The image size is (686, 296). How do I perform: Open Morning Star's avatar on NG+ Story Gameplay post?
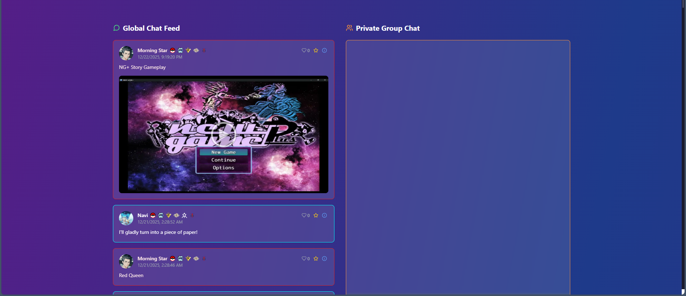point(126,53)
